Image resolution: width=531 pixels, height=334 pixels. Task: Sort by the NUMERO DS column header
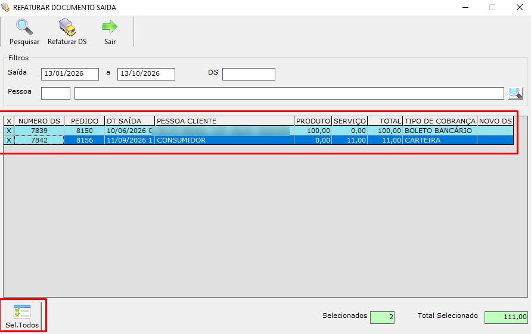click(39, 121)
